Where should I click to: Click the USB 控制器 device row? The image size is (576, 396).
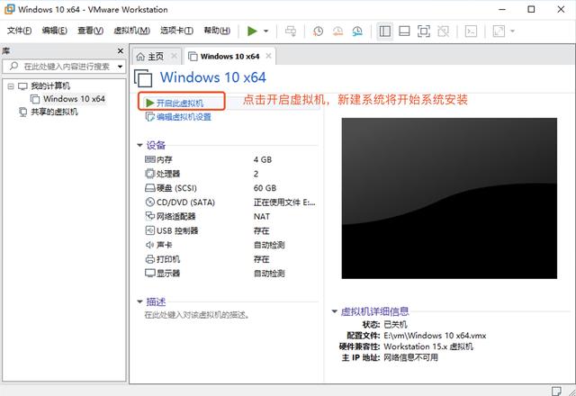tap(231, 230)
